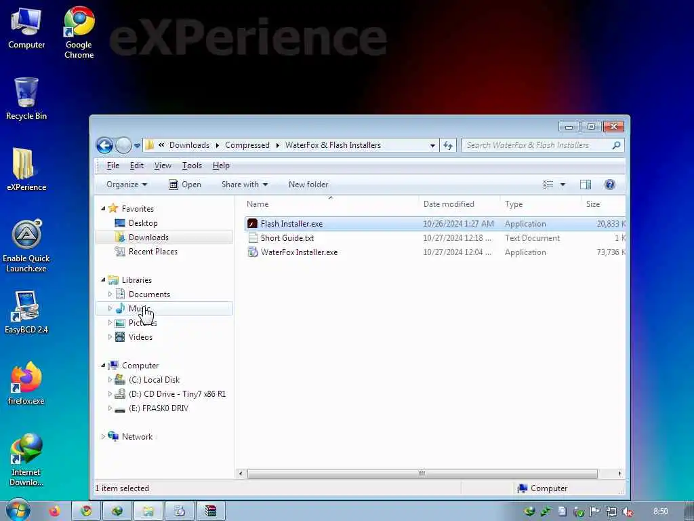Click the Change your view icon
The width and height of the screenshot is (694, 521).
548,185
